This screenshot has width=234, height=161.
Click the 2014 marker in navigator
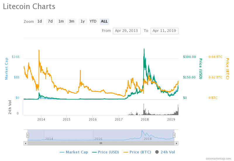pos(49,139)
